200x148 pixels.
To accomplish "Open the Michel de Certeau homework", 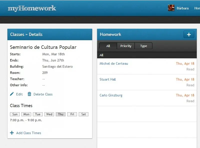I will [x=114, y=64].
